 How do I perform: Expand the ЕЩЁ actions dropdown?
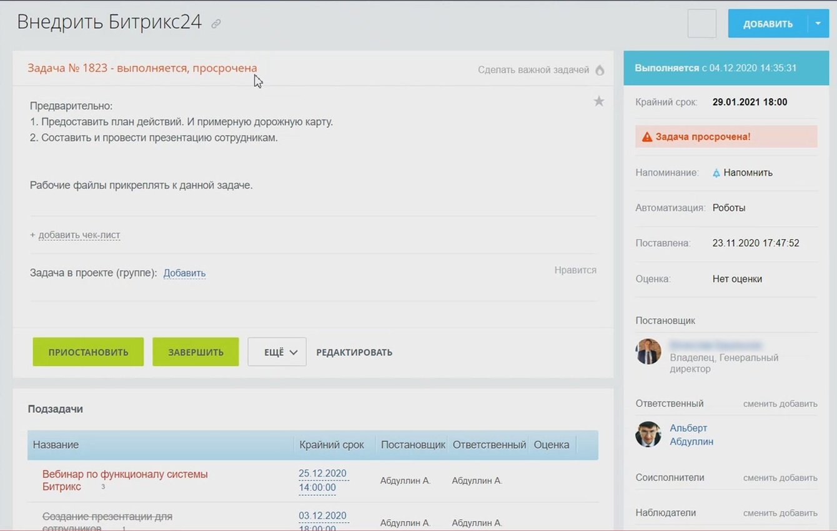pos(277,352)
